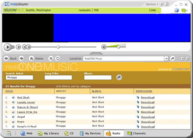Open the Dance & Shout song link
193x138 pixels.
28,107
